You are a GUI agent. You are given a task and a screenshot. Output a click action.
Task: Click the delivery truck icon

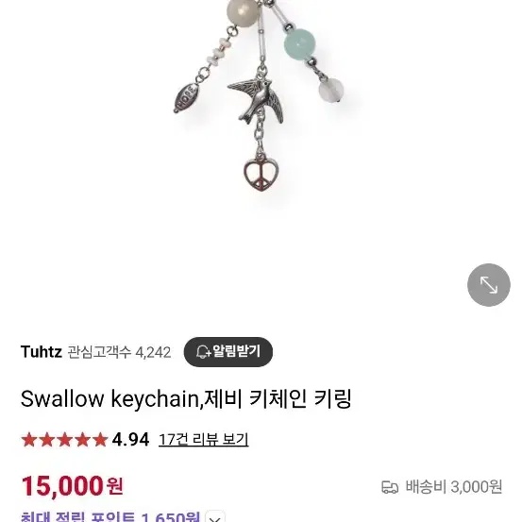[390, 487]
